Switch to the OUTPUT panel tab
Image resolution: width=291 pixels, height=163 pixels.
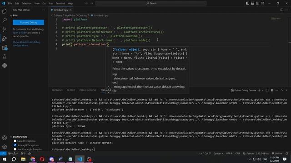71,90
